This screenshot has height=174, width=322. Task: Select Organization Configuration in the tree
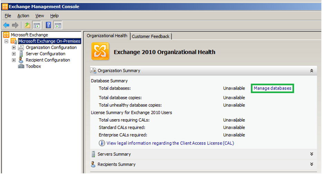[x=51, y=47]
